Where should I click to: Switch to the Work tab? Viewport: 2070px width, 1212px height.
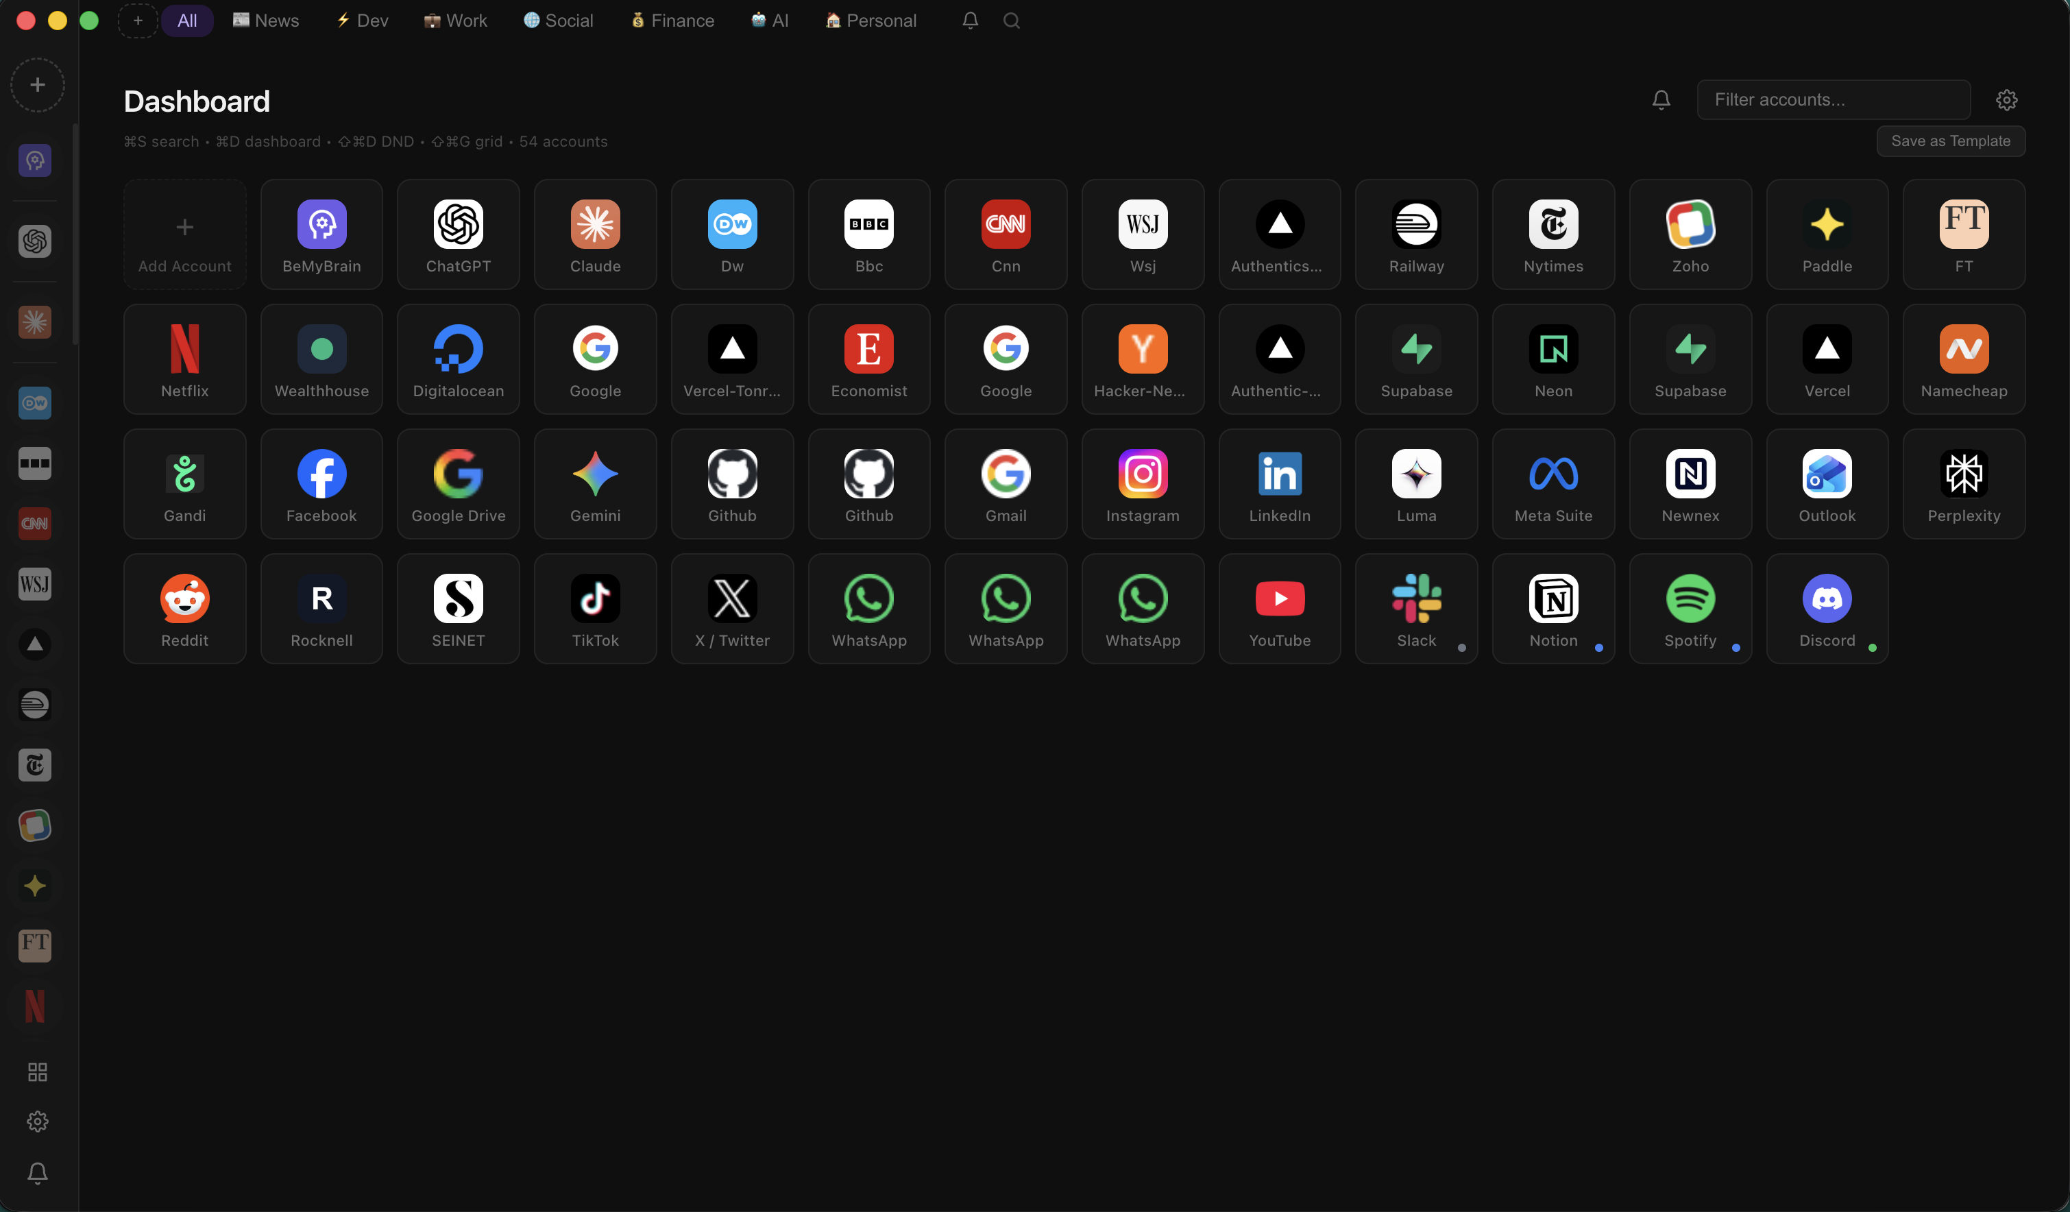pos(456,21)
